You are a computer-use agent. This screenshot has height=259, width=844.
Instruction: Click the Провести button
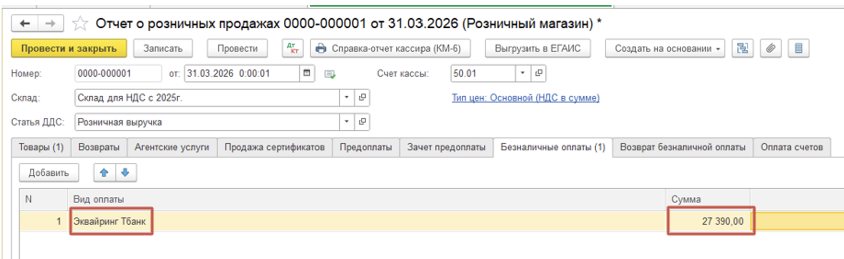[237, 48]
